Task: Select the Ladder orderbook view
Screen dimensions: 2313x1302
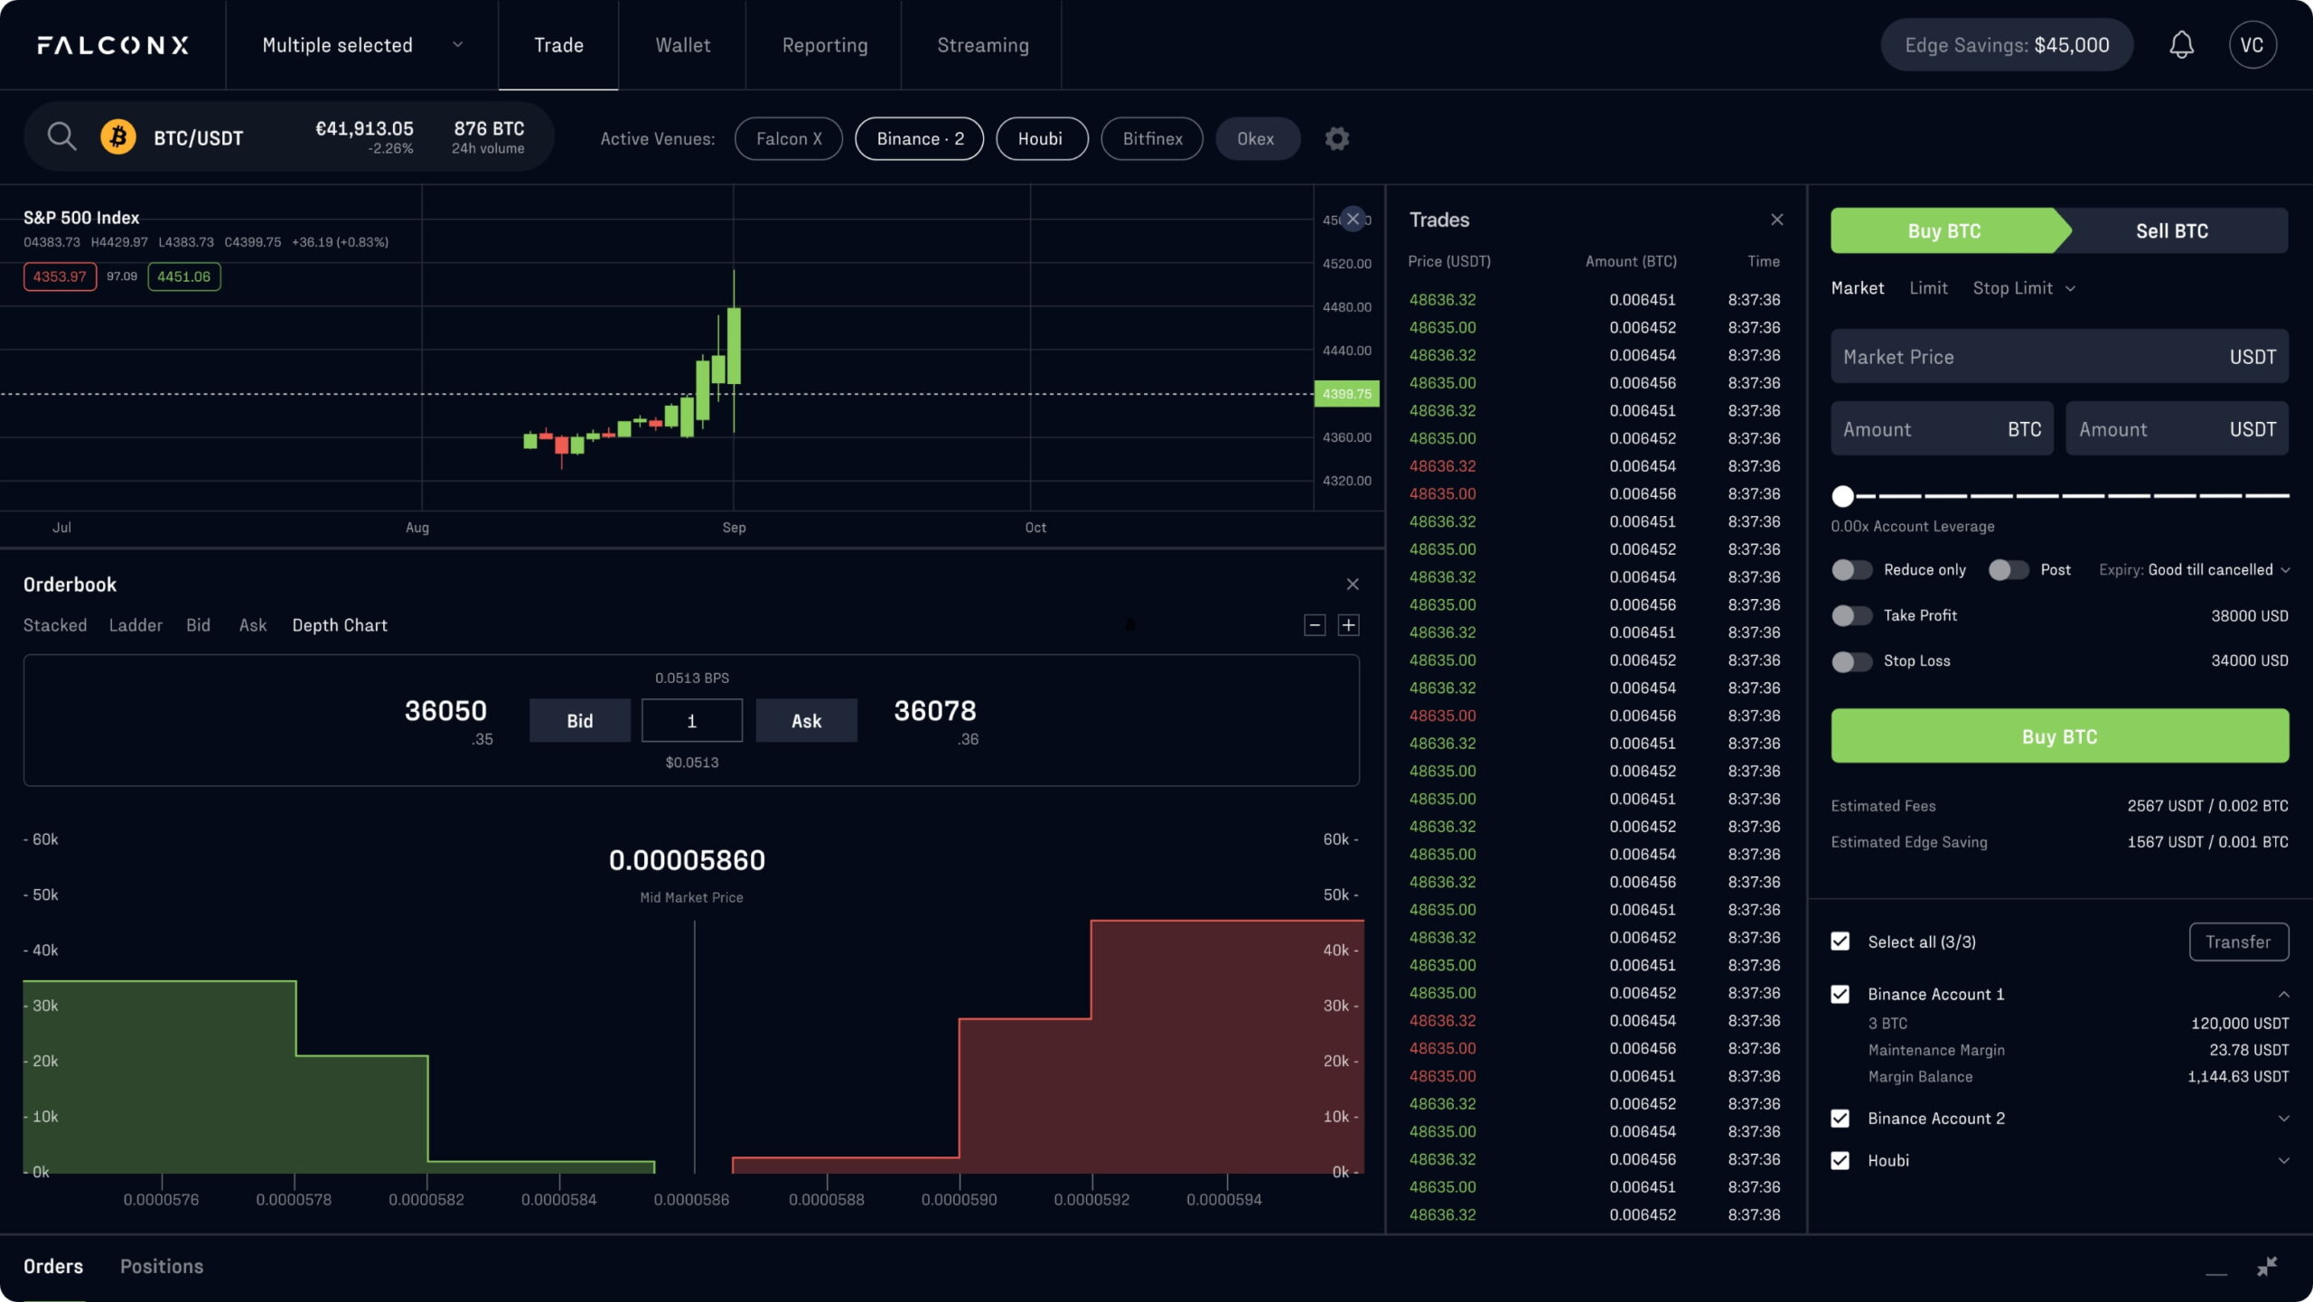Action: [136, 625]
